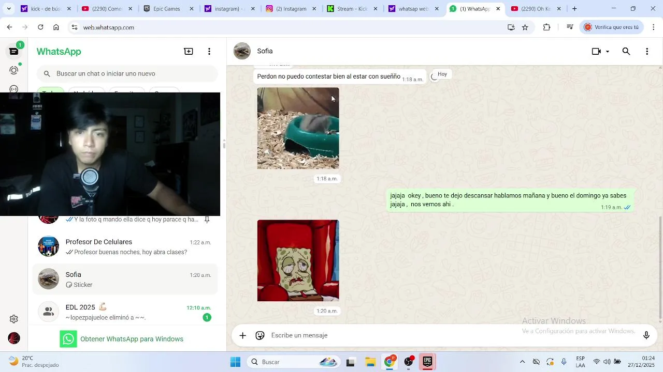The height and width of the screenshot is (372, 663).
Task: Click pin icon on pinned chat
Action: (207, 220)
